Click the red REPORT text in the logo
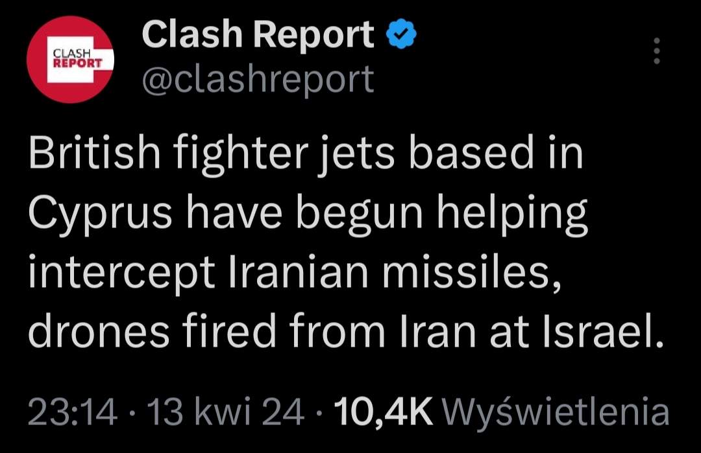Screen dimensions: 701x453 point(77,64)
